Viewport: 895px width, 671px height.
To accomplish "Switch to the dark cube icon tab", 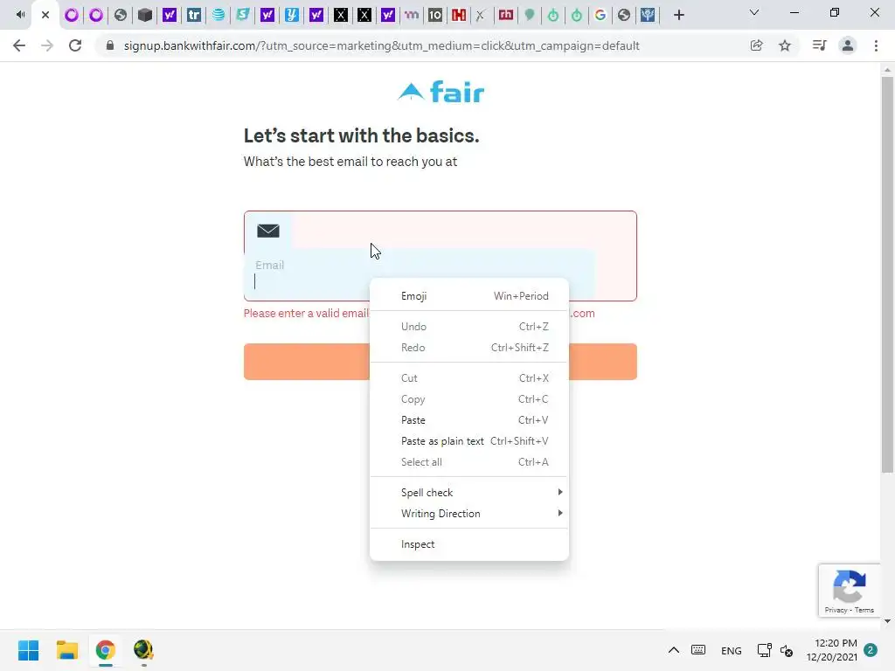I will [x=145, y=15].
